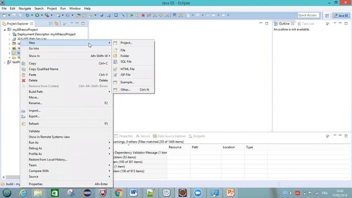Image resolution: width=352 pixels, height=198 pixels.
Task: Switch to the Properties tab
Action: [124, 136]
